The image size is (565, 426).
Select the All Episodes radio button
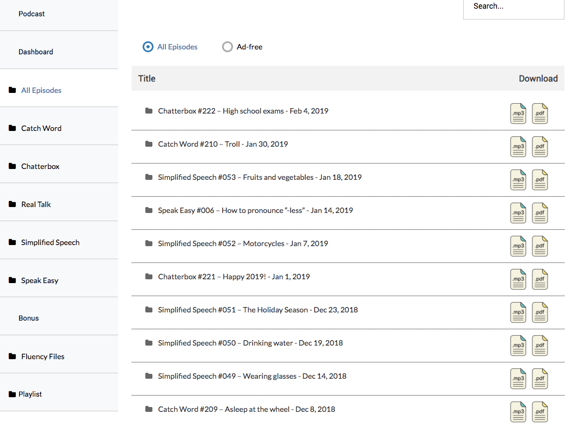pyautogui.click(x=148, y=47)
